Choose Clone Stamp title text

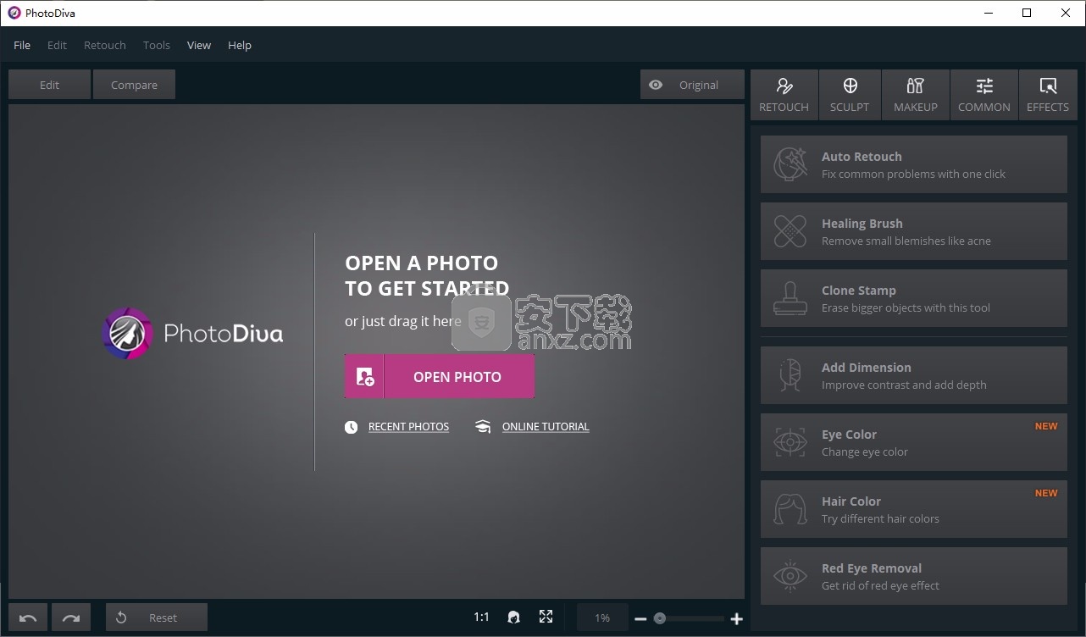pyautogui.click(x=859, y=291)
